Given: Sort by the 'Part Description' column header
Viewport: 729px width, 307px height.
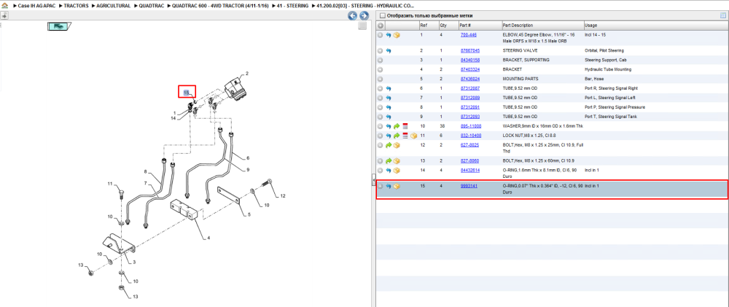Looking at the screenshot, I should pyautogui.click(x=542, y=26).
